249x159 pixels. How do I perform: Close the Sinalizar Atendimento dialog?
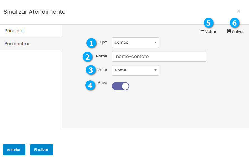click(x=239, y=11)
